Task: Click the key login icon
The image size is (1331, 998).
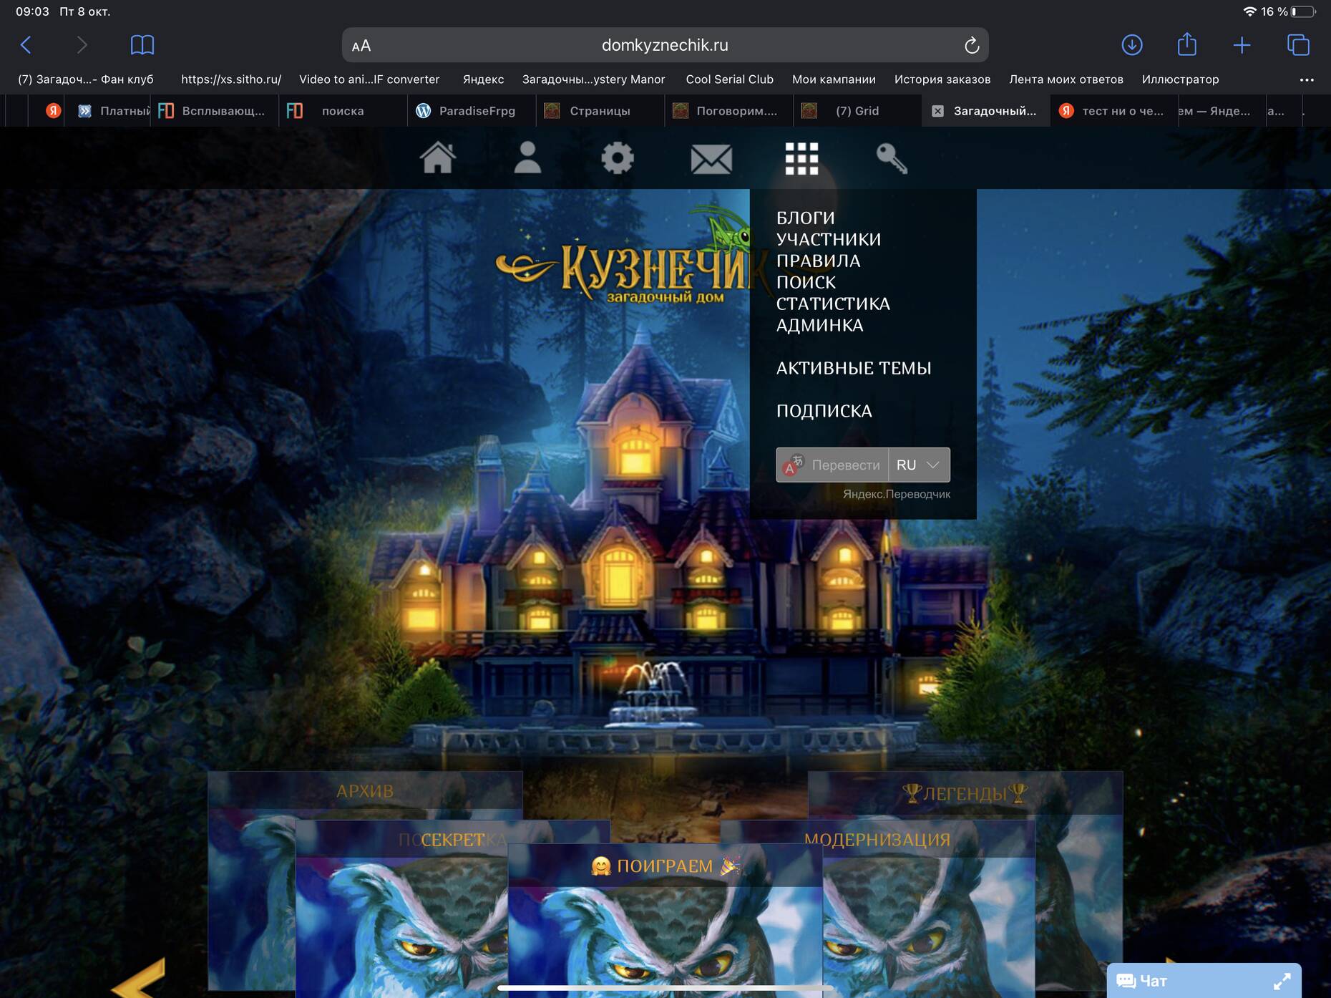Action: [892, 158]
